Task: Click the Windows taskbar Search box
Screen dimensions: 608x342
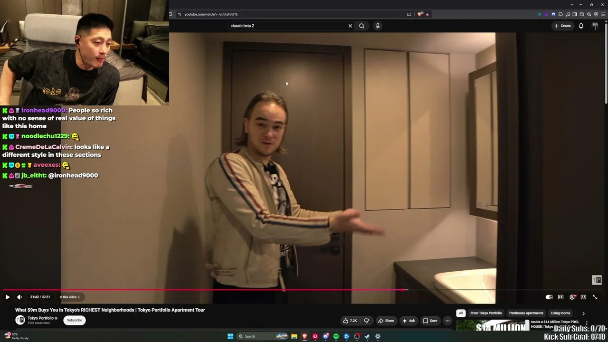Action: pyautogui.click(x=263, y=336)
